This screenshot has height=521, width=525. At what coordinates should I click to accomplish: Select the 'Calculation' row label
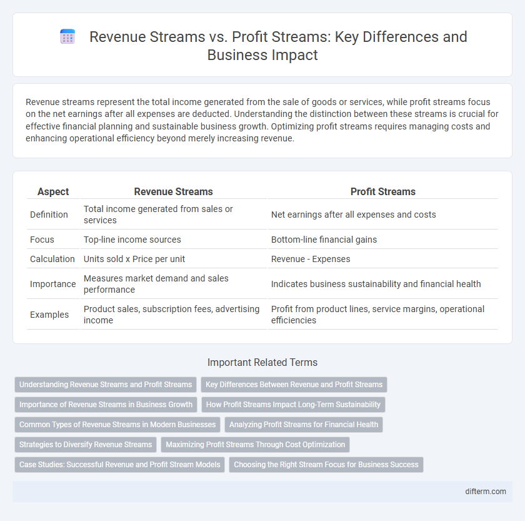coord(52,259)
